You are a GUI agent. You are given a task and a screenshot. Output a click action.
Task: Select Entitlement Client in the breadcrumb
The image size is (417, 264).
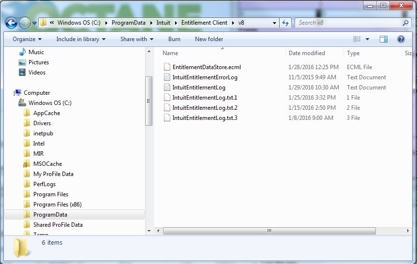pos(204,23)
